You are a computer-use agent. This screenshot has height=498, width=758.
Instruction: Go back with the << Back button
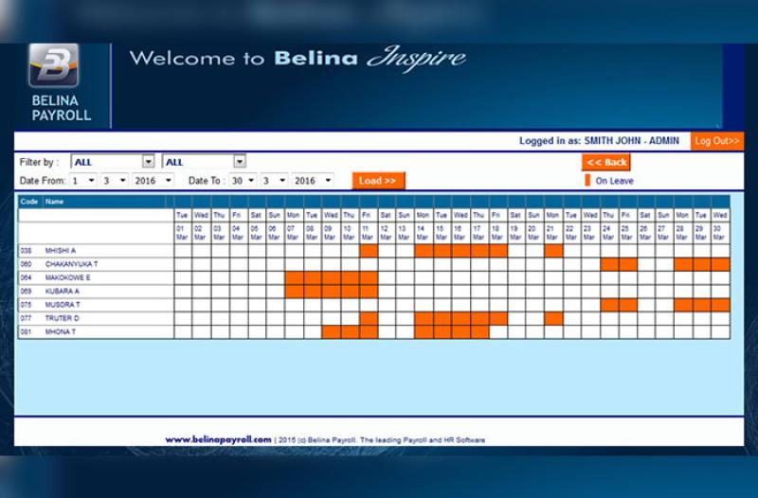(x=606, y=162)
